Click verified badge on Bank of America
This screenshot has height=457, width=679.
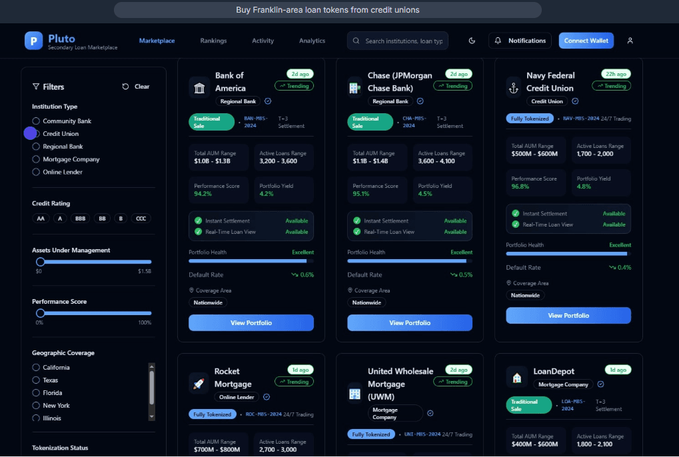[268, 101]
